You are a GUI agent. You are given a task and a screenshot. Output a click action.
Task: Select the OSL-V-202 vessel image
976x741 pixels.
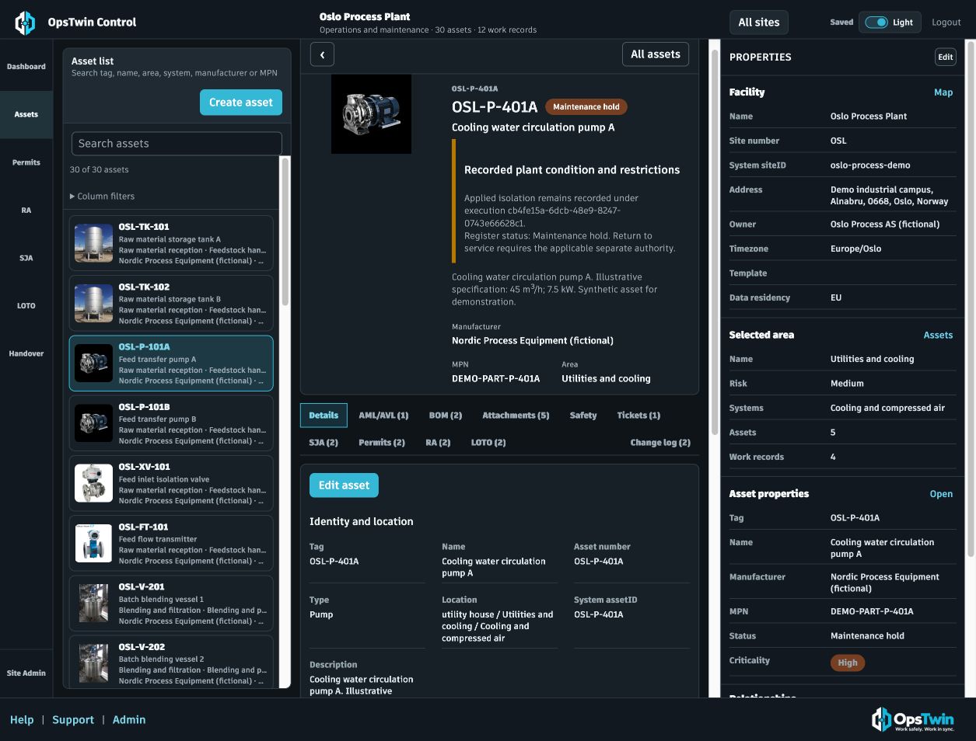[x=94, y=663]
